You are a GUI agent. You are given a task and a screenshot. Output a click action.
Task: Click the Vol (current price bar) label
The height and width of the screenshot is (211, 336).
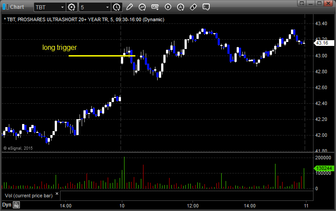[29, 196]
